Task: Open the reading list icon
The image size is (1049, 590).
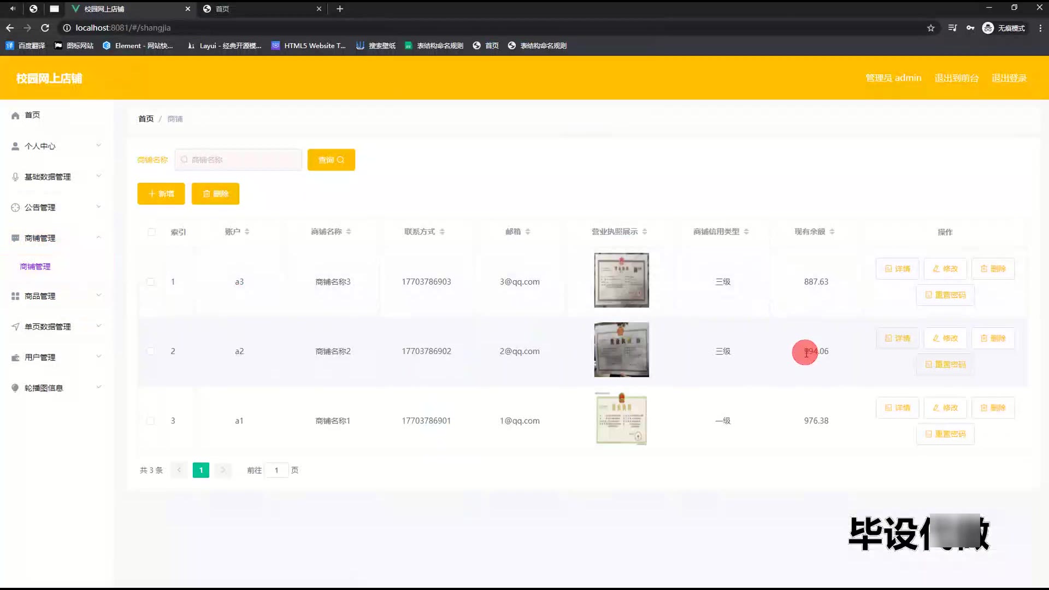Action: point(952,28)
